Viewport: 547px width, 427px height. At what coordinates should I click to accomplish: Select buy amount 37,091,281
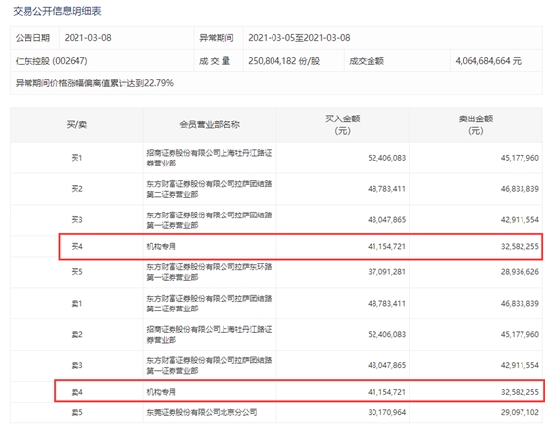click(386, 272)
